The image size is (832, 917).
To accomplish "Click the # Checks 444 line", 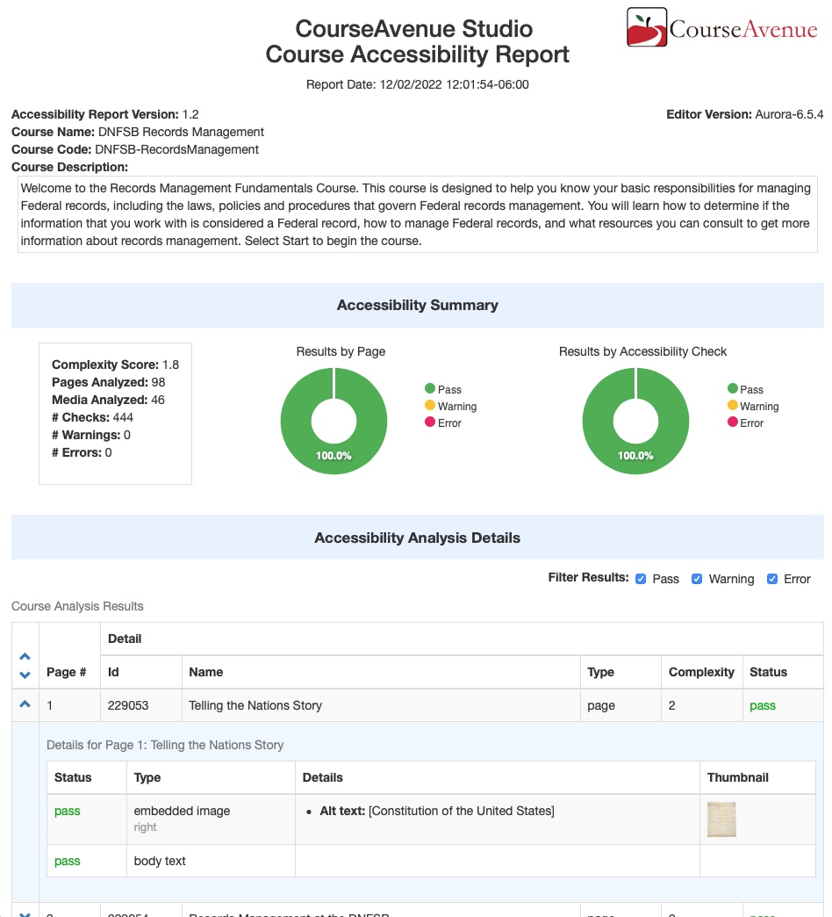I will pos(92,417).
